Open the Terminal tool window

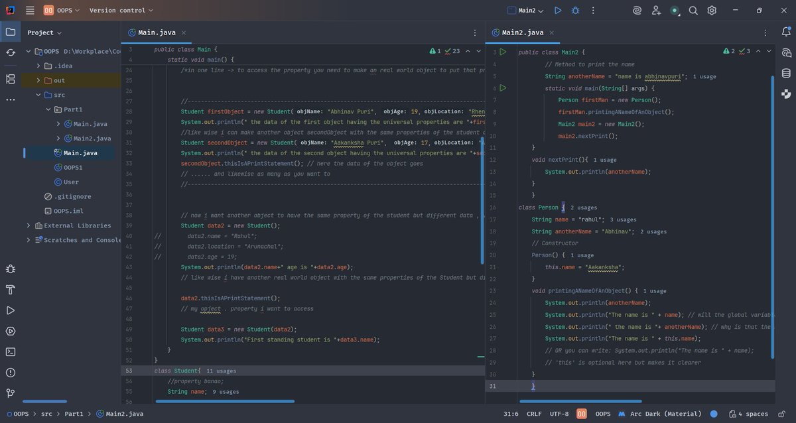(11, 352)
